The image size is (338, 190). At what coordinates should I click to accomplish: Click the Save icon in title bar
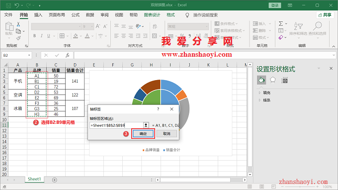pos(8,5)
